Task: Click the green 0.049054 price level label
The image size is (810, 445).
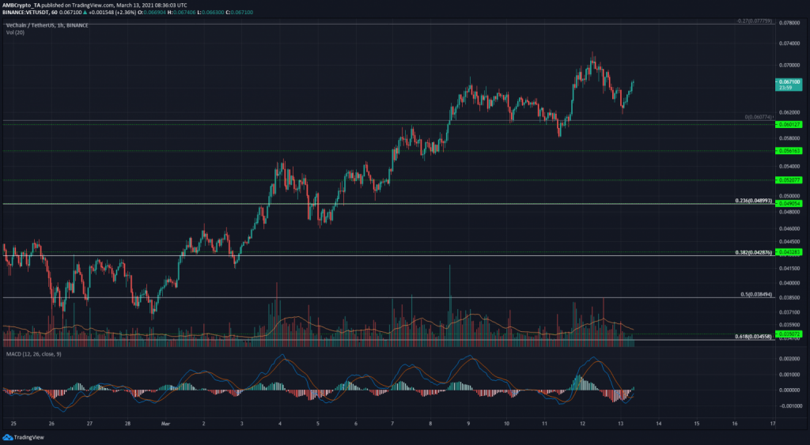Action: (789, 204)
